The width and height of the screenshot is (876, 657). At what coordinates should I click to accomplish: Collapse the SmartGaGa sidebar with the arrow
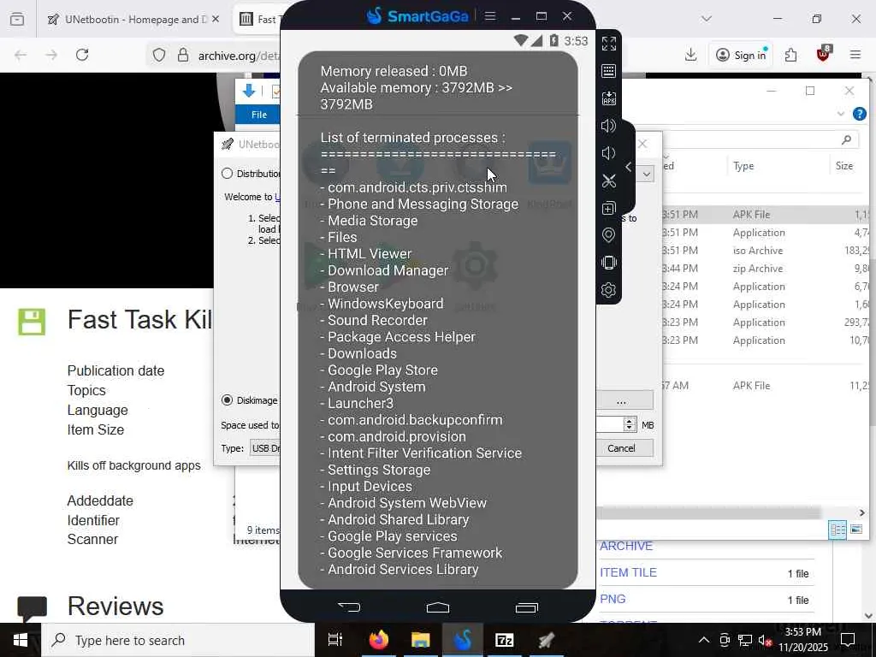pyautogui.click(x=629, y=167)
